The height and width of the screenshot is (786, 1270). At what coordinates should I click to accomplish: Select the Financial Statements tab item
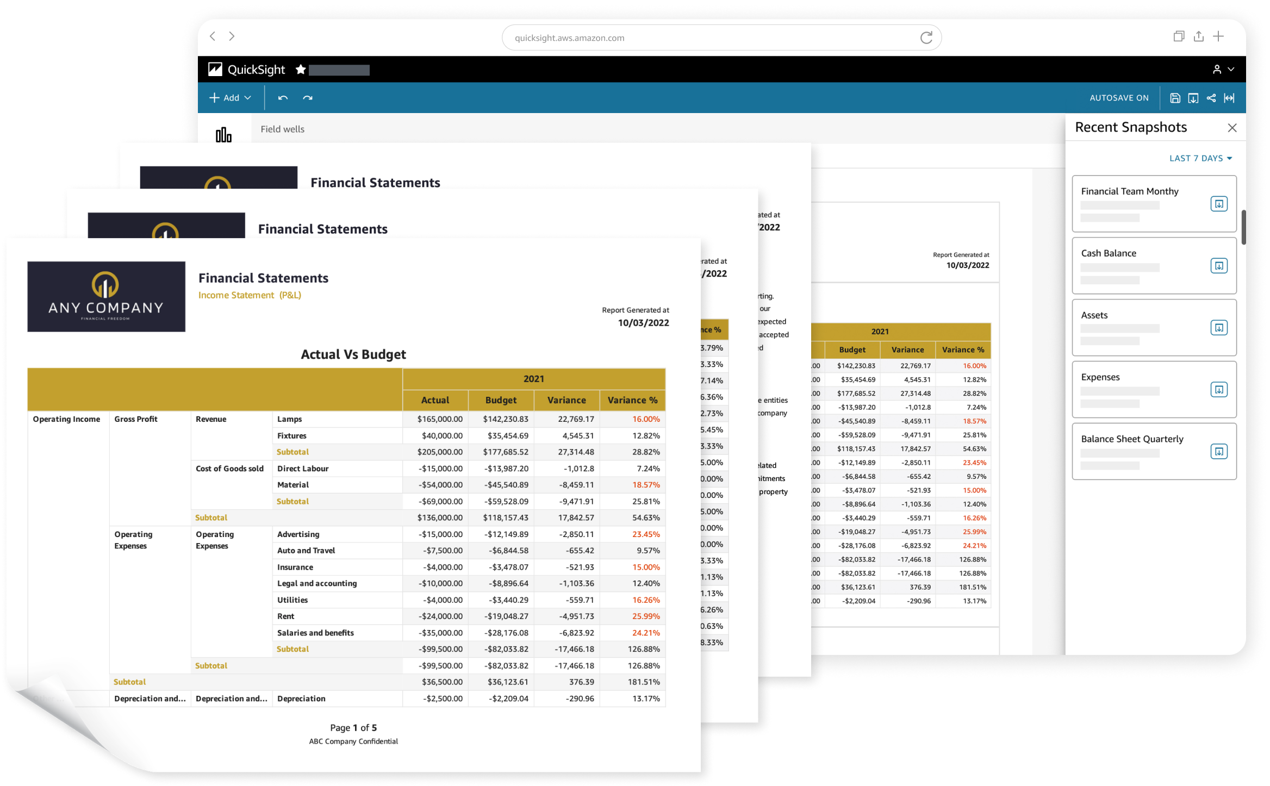pyautogui.click(x=376, y=182)
